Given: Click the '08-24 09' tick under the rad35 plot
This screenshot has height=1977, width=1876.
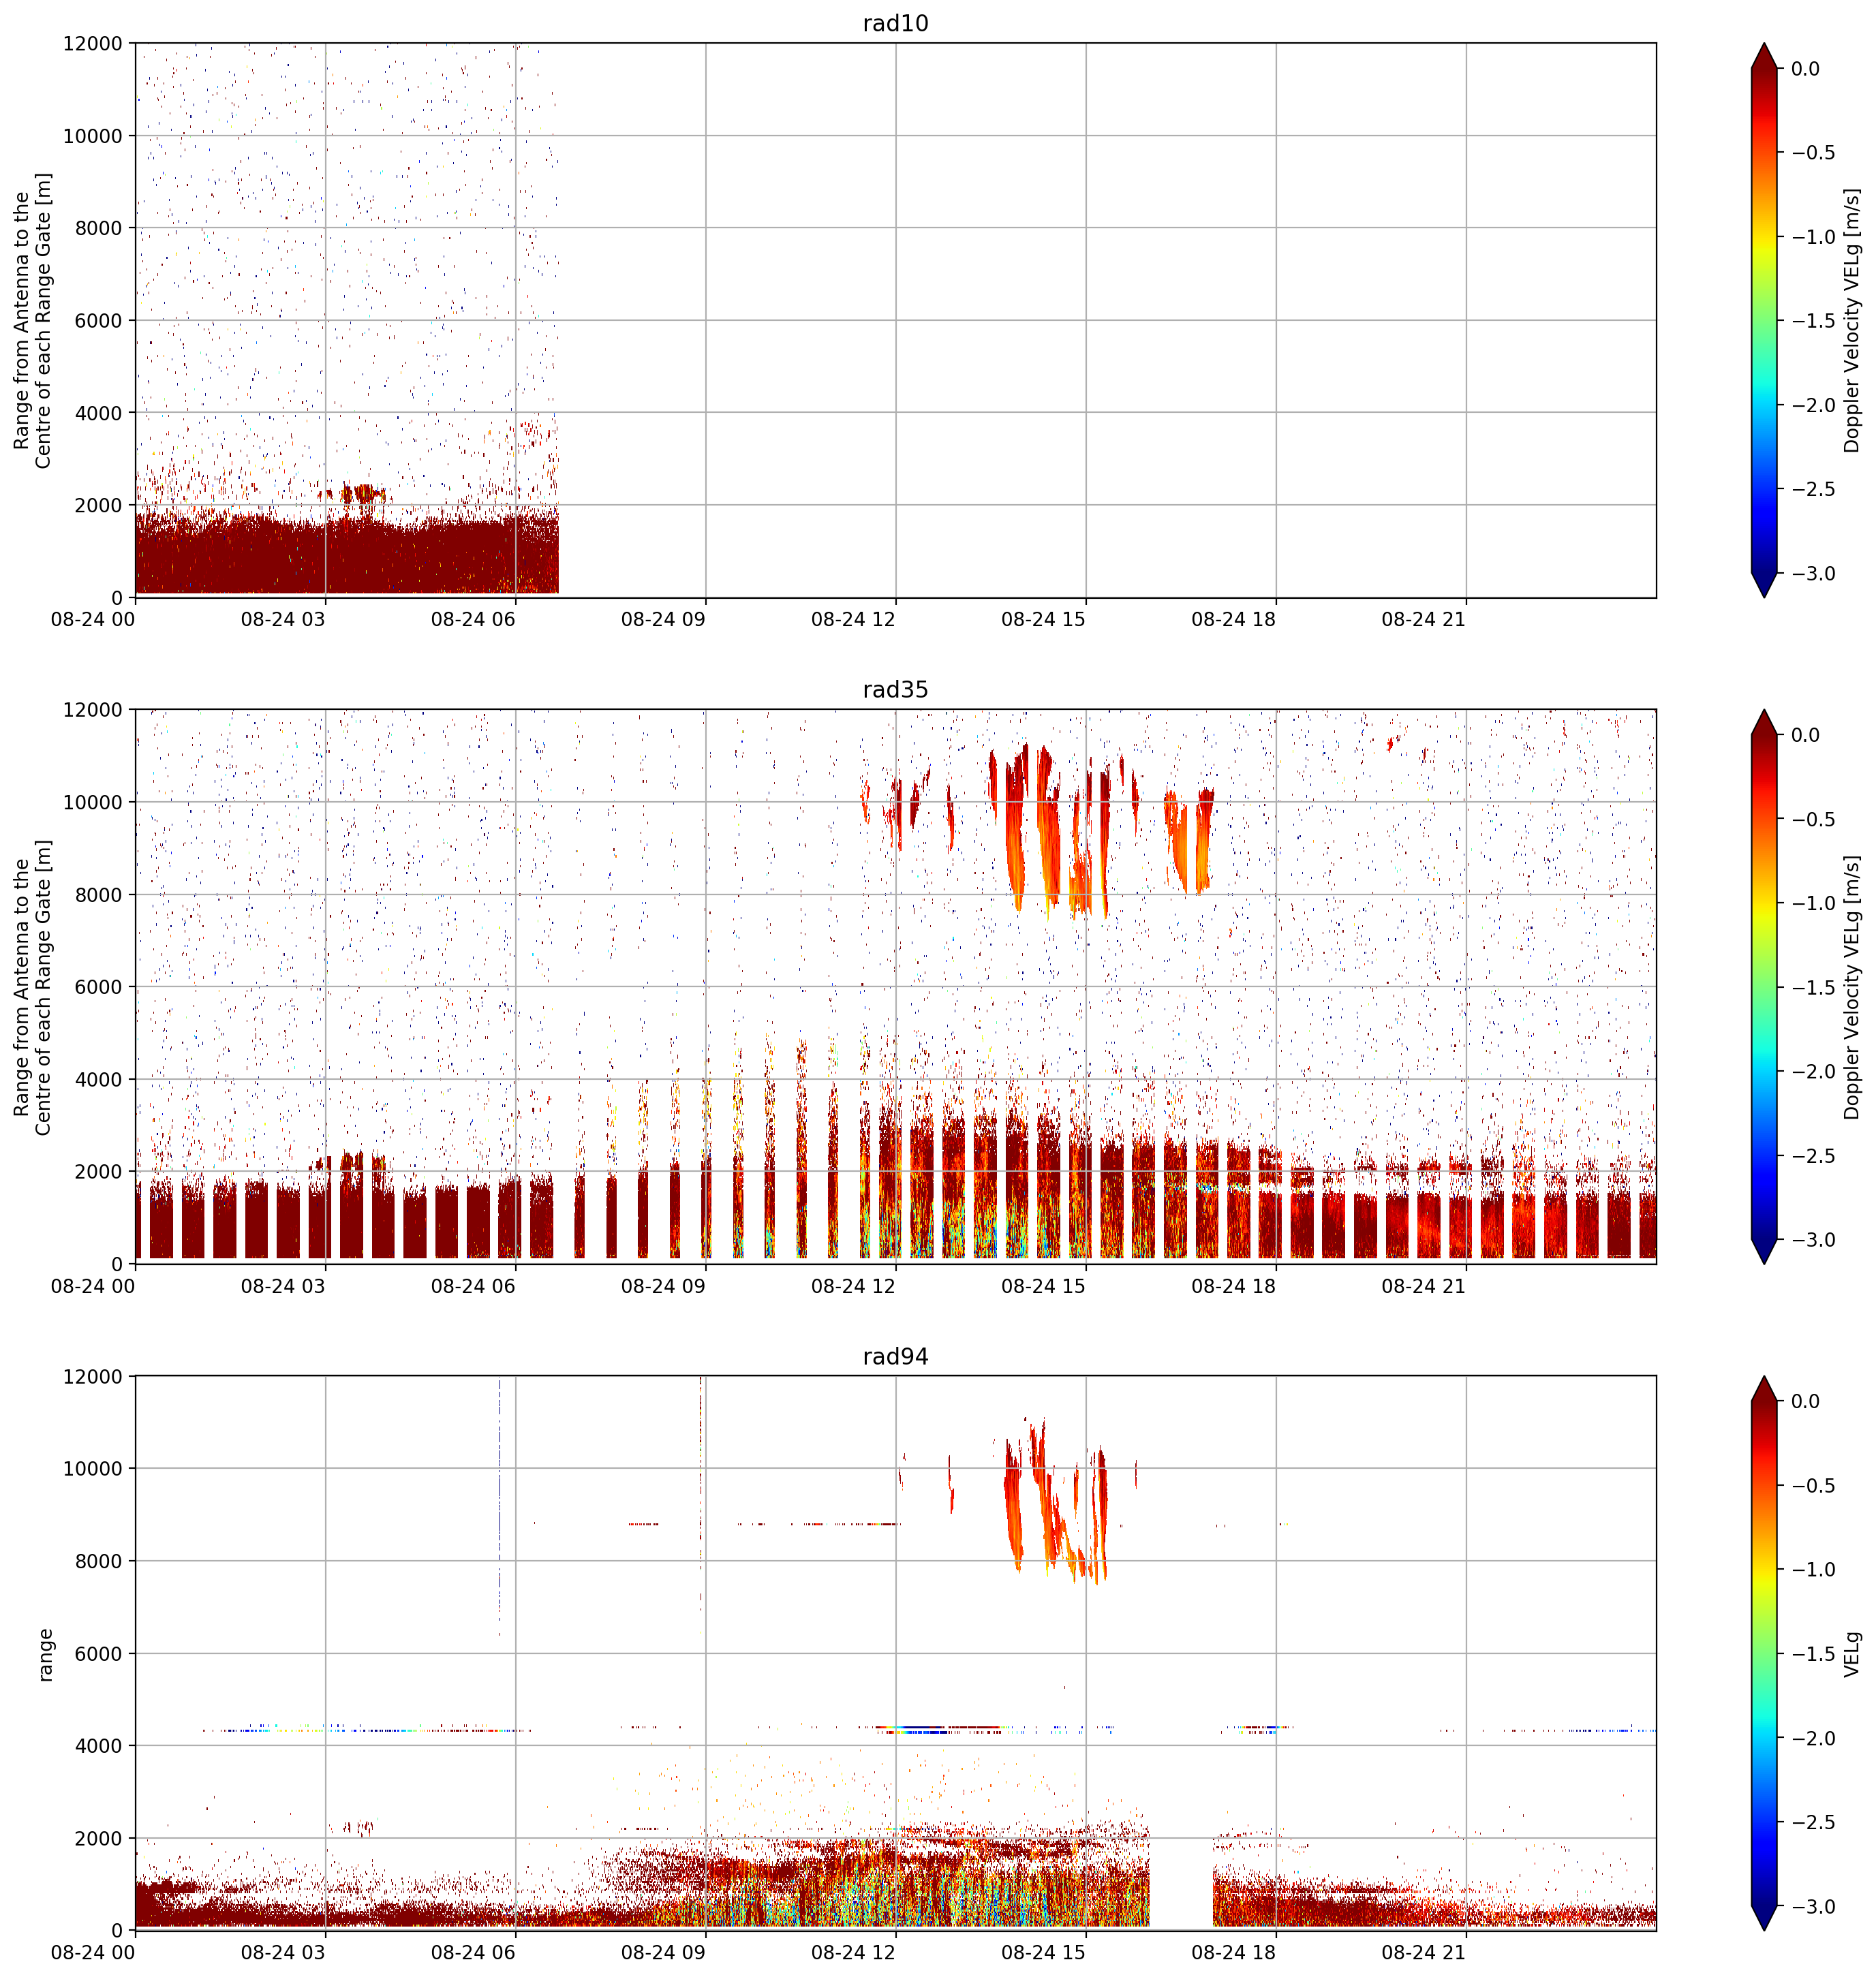Looking at the screenshot, I should coord(663,1286).
